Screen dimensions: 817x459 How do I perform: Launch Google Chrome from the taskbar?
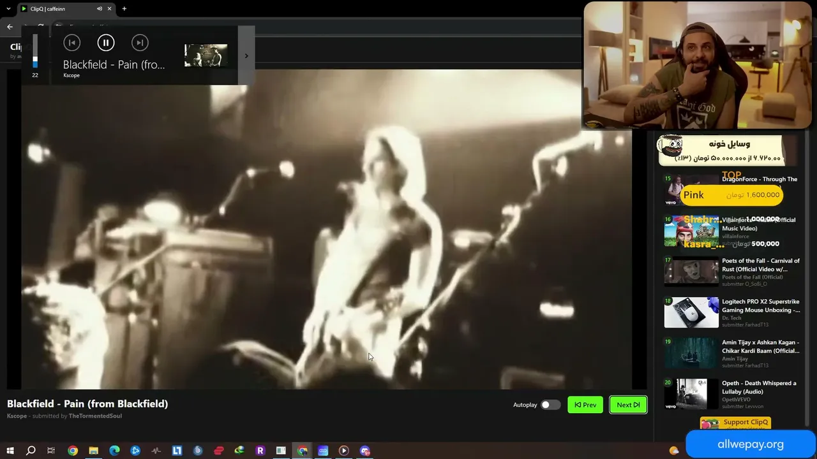[x=73, y=451]
